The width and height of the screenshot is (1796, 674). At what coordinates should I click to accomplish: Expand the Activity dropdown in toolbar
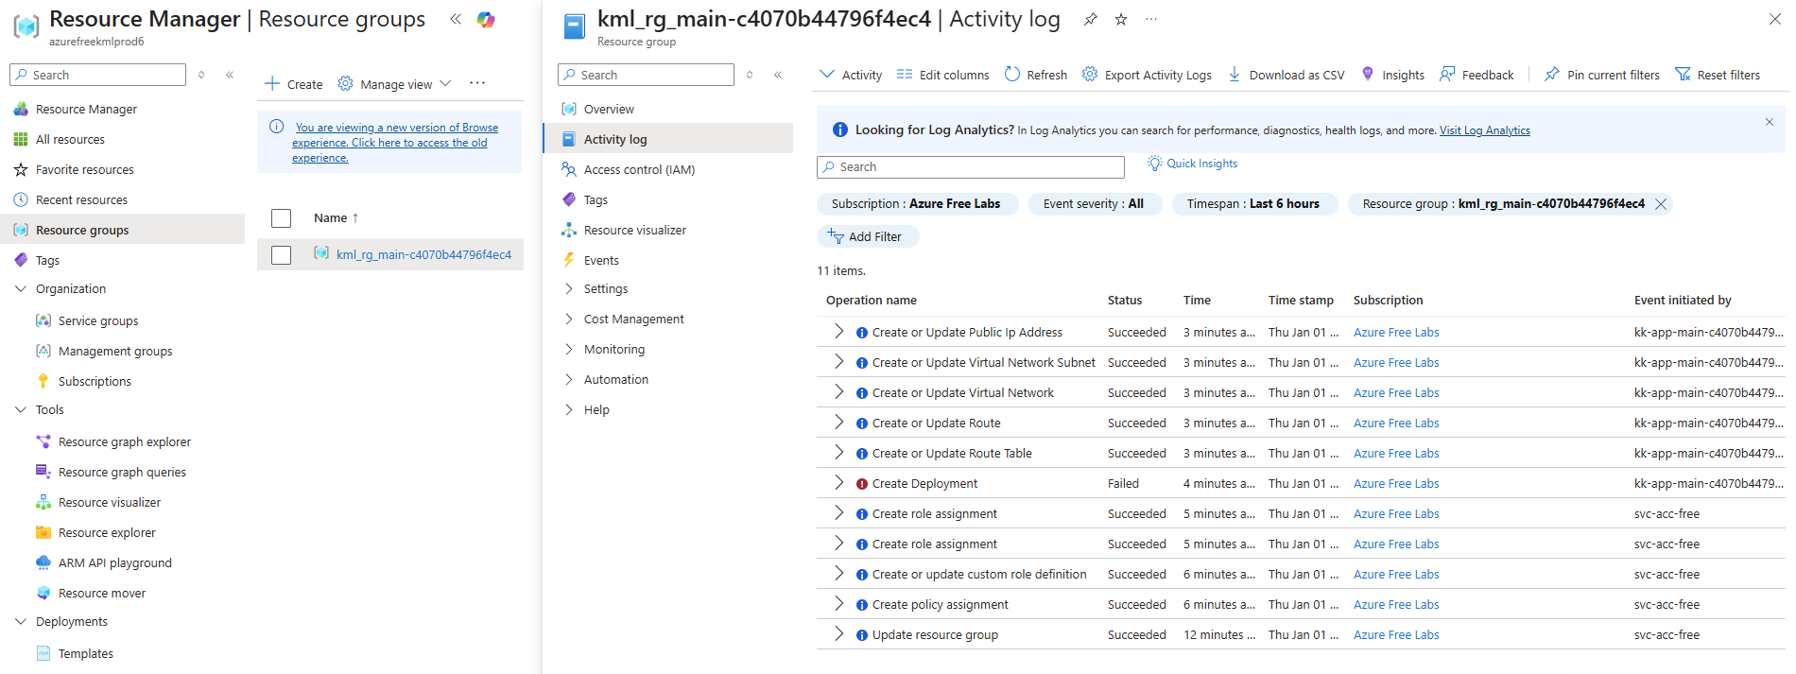(851, 75)
